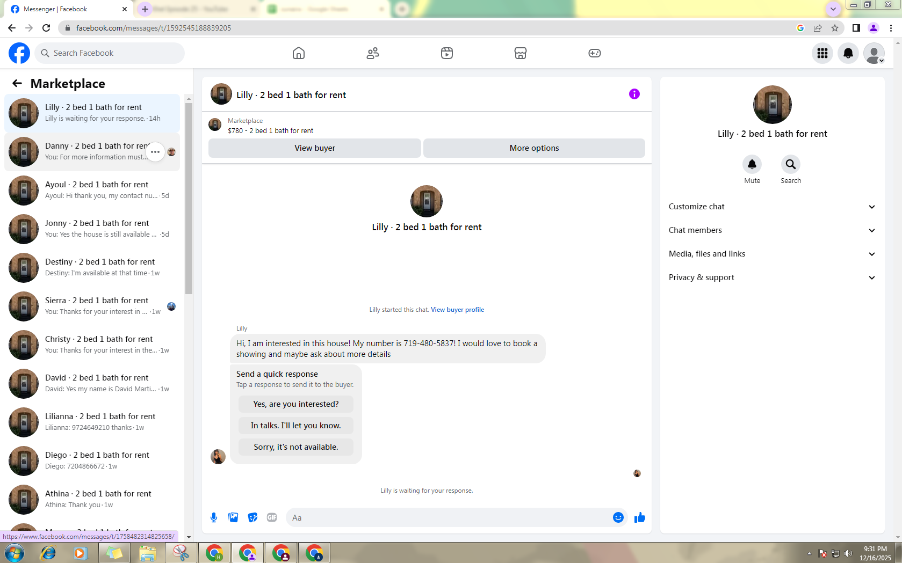Image resolution: width=902 pixels, height=563 pixels.
Task: Open Facebook Home icon
Action: click(299, 53)
